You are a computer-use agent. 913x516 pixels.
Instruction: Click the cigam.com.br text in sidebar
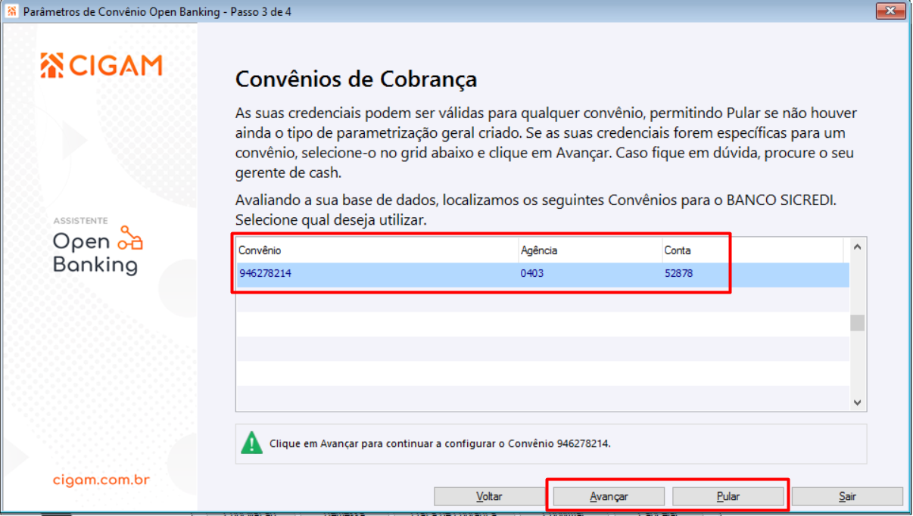coord(101,480)
